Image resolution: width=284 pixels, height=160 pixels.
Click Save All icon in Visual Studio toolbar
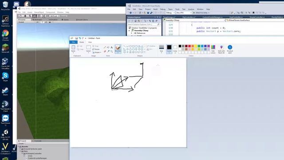coord(151,13)
